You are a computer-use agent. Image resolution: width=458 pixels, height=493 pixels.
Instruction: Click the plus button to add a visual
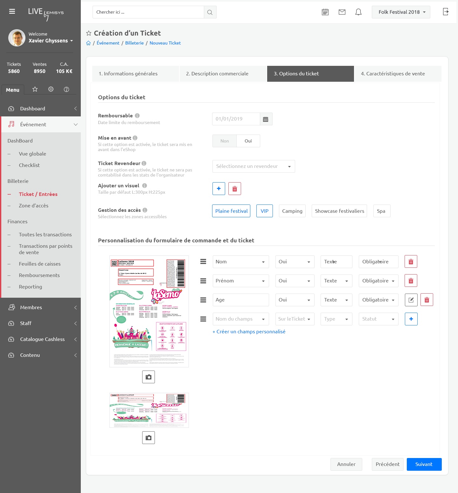[219, 189]
